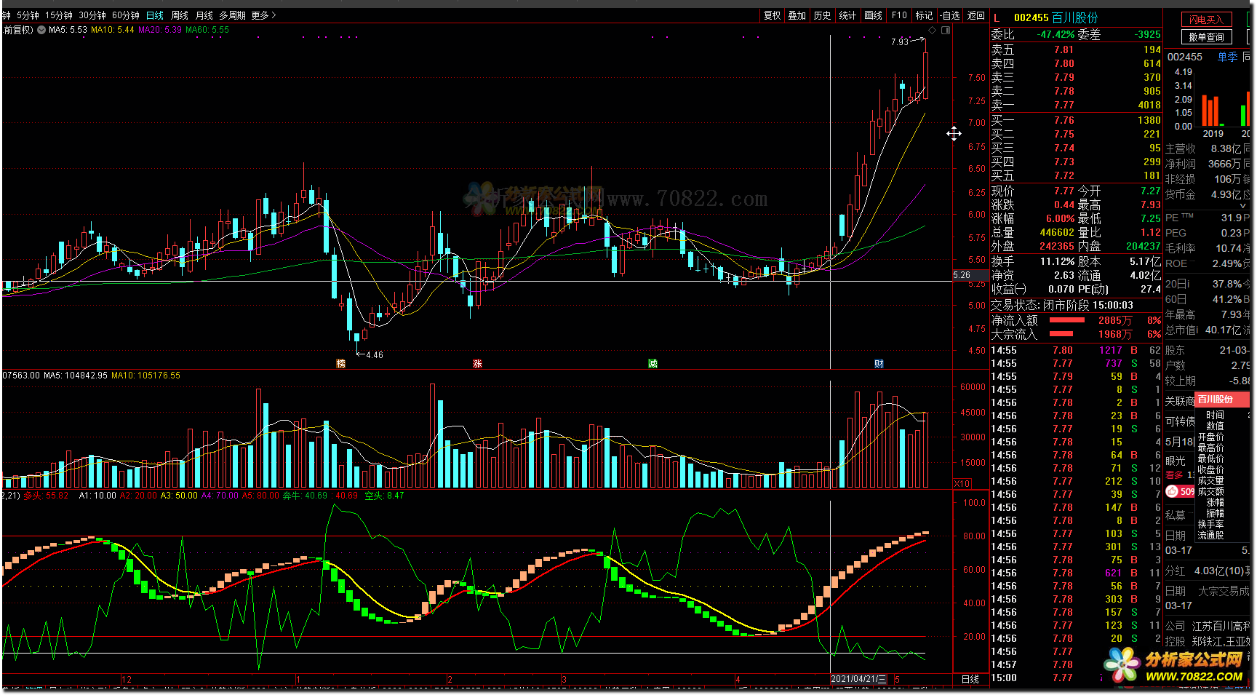Viewport: 1257px width, 695px height.
Task: Click the 卖五 7.81 order row
Action: 1076,49
